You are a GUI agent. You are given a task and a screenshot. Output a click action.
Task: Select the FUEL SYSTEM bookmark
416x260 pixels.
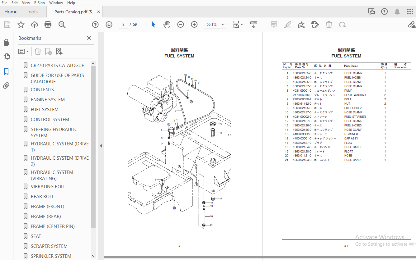[x=45, y=110]
